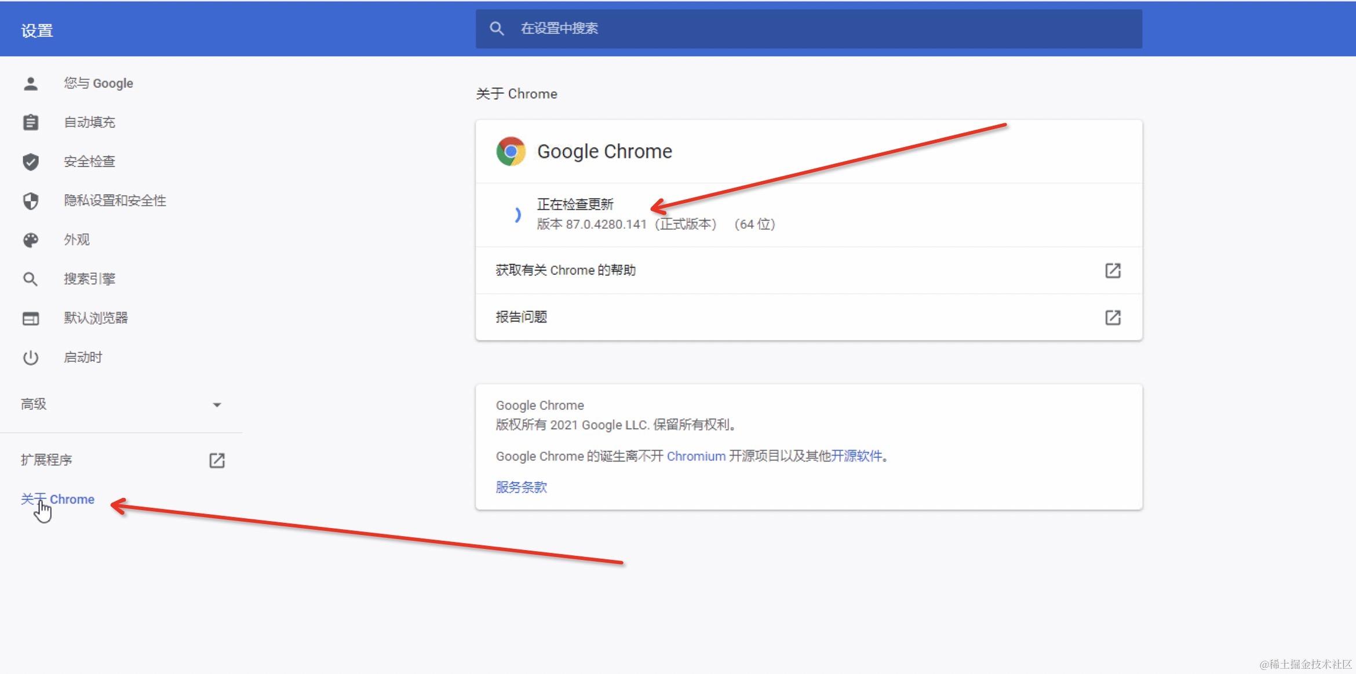Open 隐私设置和安全性 settings page
Viewport: 1356px width, 674px height.
pos(115,201)
